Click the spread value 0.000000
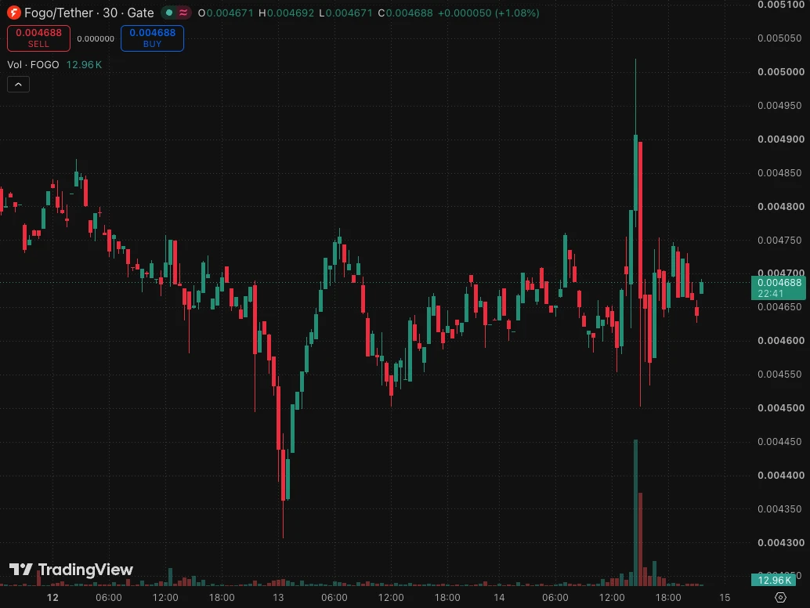Viewport: 810px width, 608px height. (96, 38)
